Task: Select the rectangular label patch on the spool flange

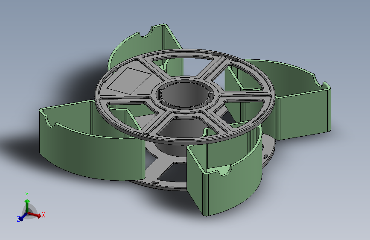Action: click(129, 81)
